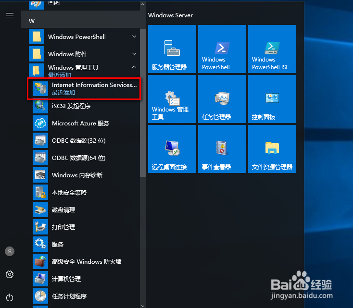
Task: Launch the Windows 内存诊断 text entry
Action: tap(77, 175)
